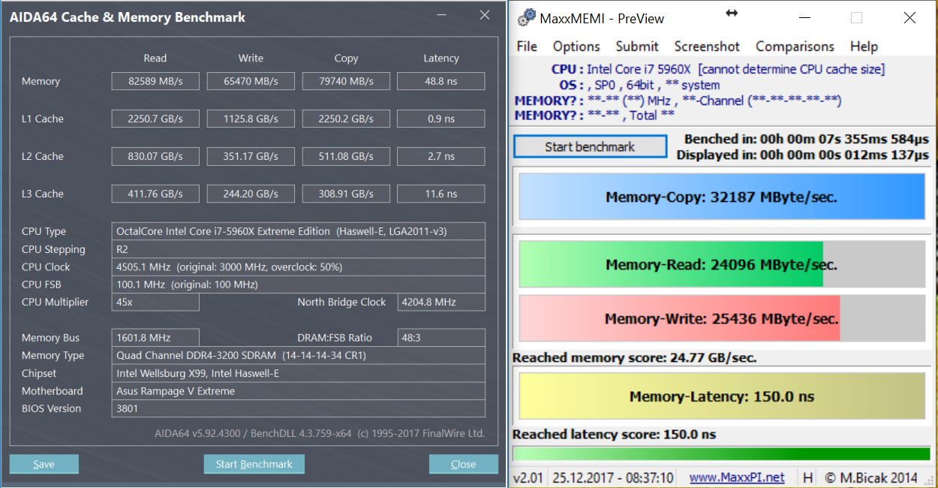
Task: Click the Write column header in AIDA64
Action: coord(251,58)
